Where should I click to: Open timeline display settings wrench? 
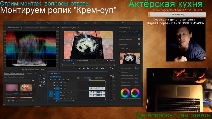tap(68, 80)
